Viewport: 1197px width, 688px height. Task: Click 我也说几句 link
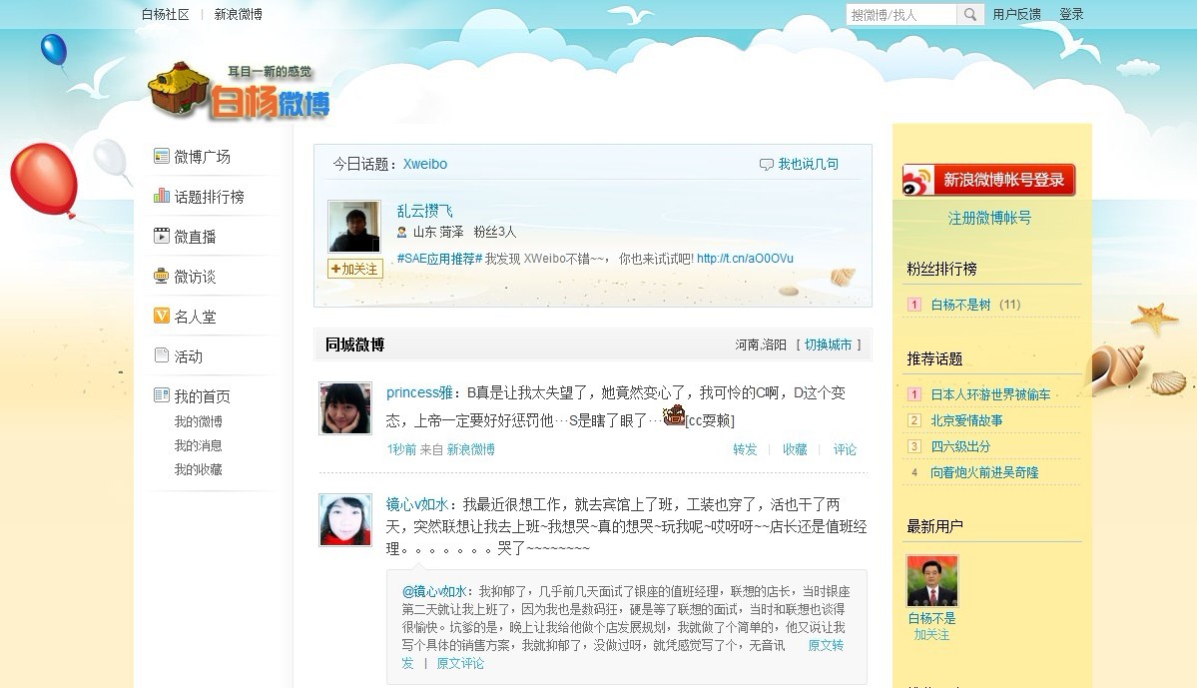tap(809, 164)
